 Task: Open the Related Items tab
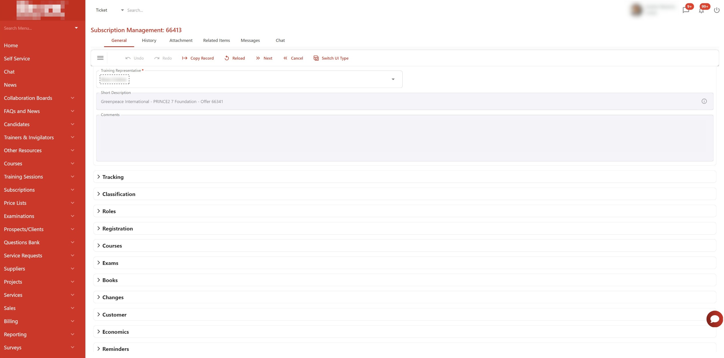tap(216, 40)
